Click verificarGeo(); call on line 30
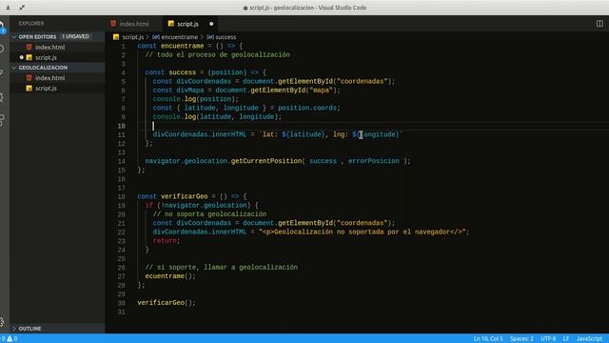Image resolution: width=609 pixels, height=343 pixels. click(167, 303)
